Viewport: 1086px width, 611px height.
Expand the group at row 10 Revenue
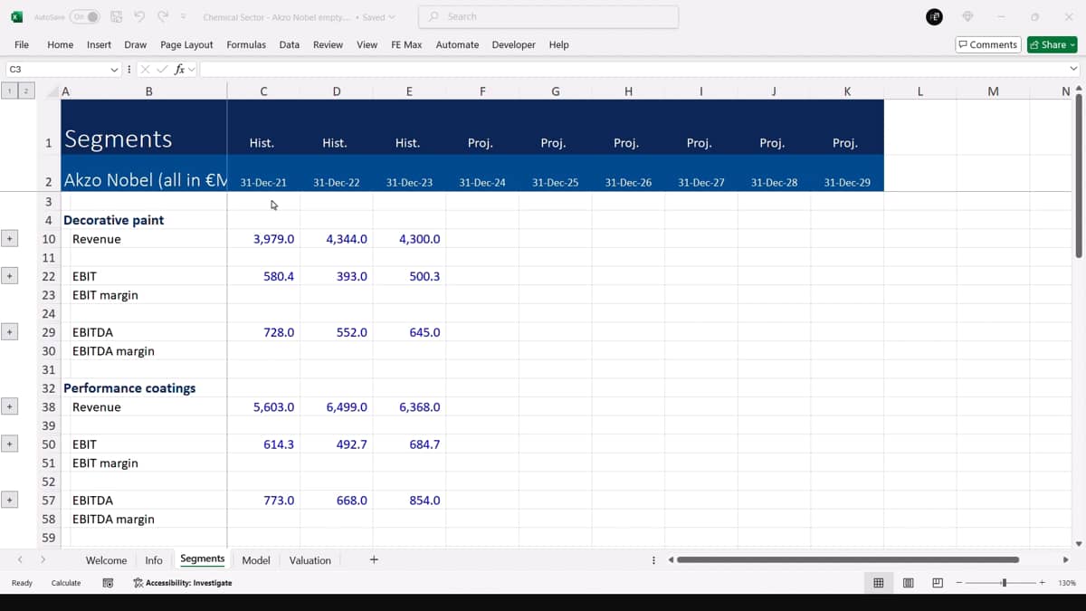[x=10, y=239]
